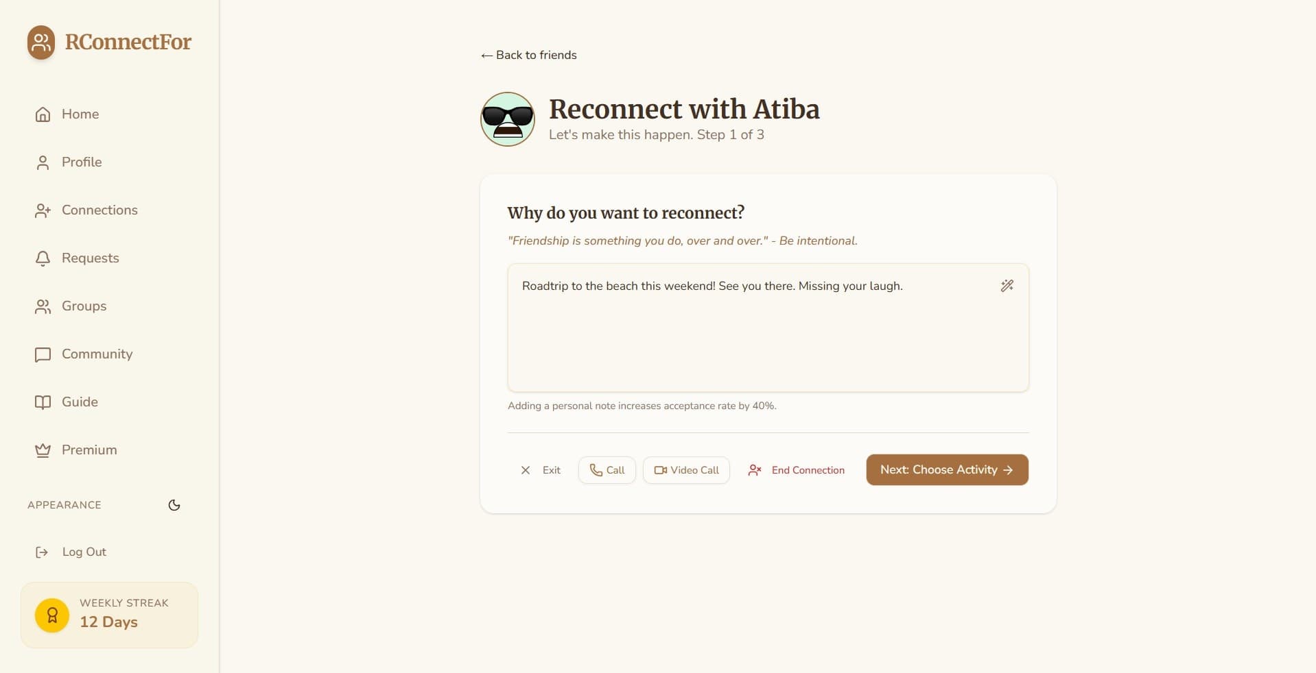Click the Premium crown icon
Viewport: 1316px width, 673px height.
43,450
